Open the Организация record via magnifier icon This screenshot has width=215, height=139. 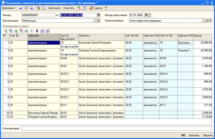tap(98, 21)
